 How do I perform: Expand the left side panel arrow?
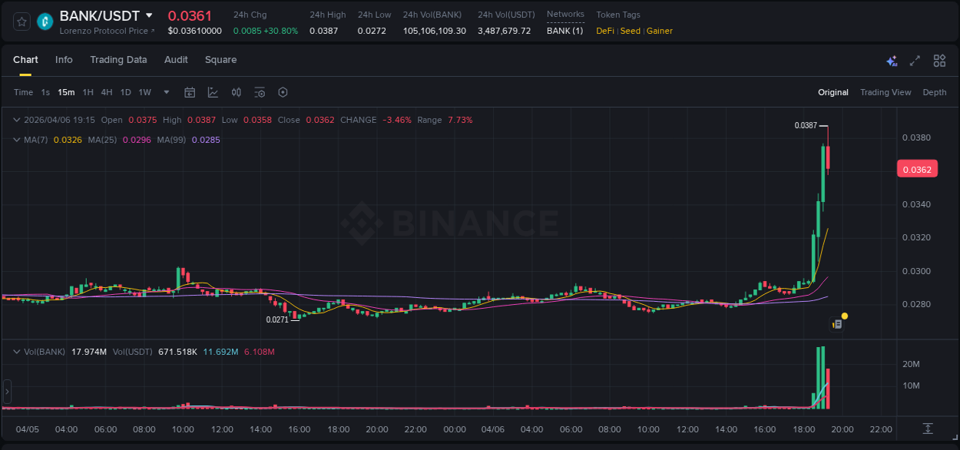(x=7, y=392)
